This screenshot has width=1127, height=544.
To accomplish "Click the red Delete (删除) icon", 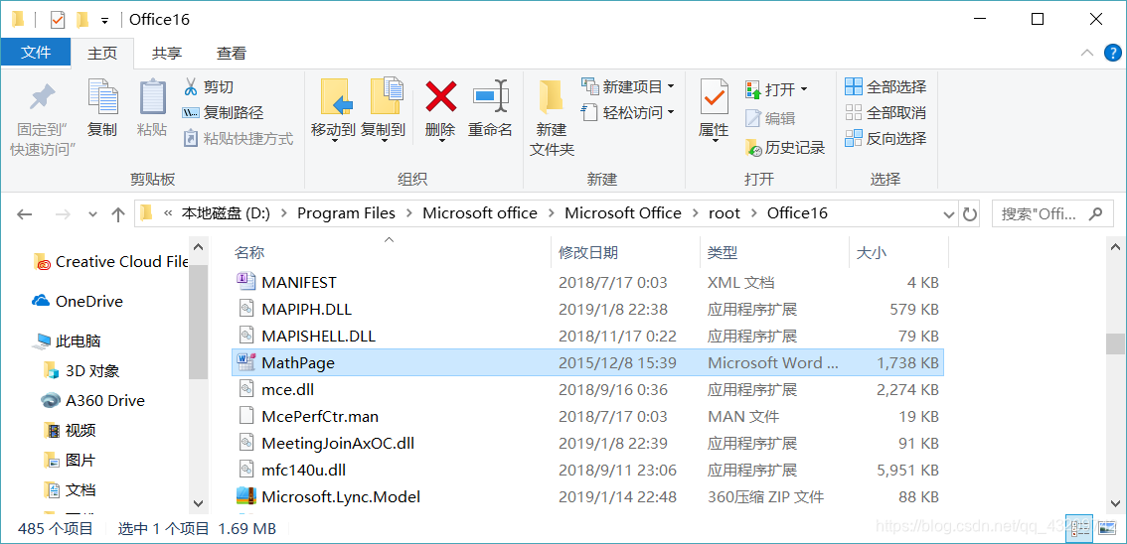I will 440,96.
